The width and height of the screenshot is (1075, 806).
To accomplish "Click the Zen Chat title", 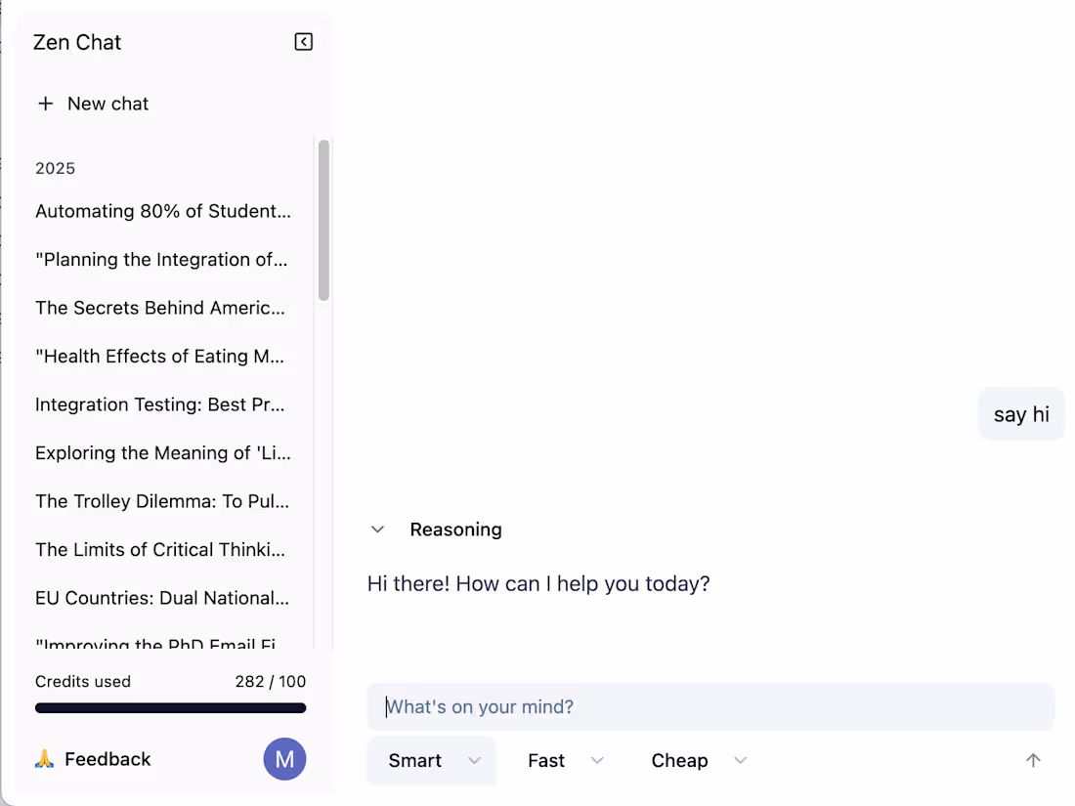I will coord(77,42).
